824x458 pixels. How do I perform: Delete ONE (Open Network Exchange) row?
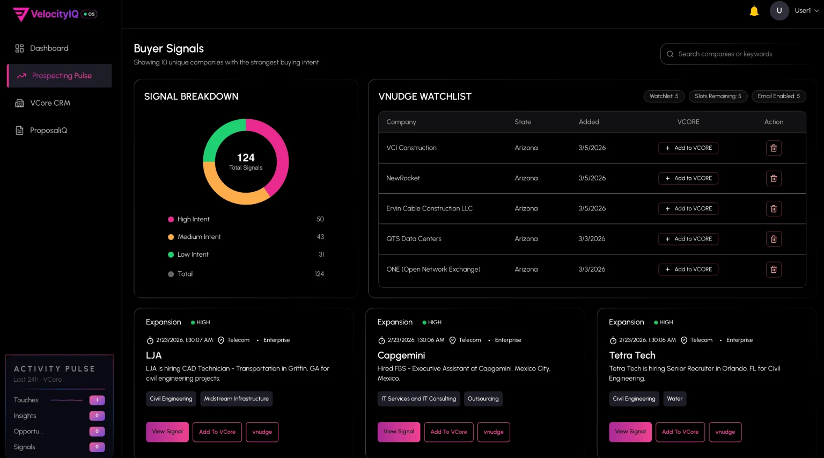pos(774,270)
